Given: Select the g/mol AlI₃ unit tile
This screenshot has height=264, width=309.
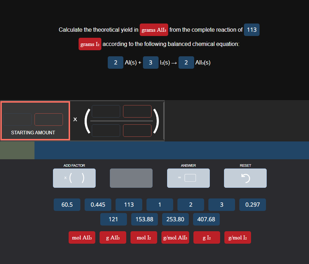Looking at the screenshot, I should click(x=175, y=237).
